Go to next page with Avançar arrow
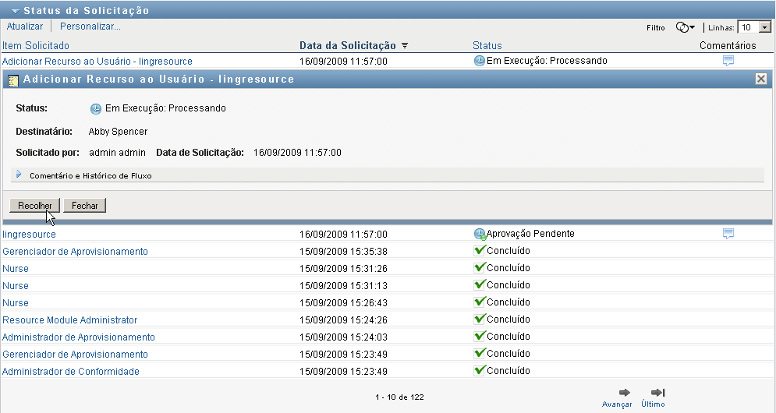Image resolution: width=776 pixels, height=413 pixels. 625,393
